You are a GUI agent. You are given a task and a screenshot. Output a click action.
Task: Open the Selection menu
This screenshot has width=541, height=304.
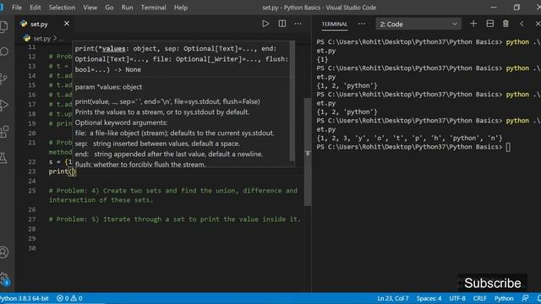62,8
